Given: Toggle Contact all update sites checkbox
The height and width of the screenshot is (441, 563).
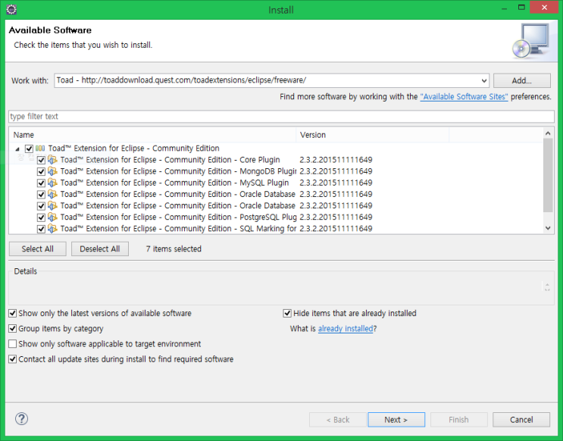Looking at the screenshot, I should (x=13, y=359).
